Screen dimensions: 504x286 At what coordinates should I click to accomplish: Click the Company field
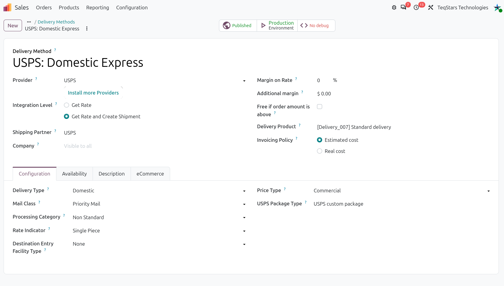click(x=155, y=146)
